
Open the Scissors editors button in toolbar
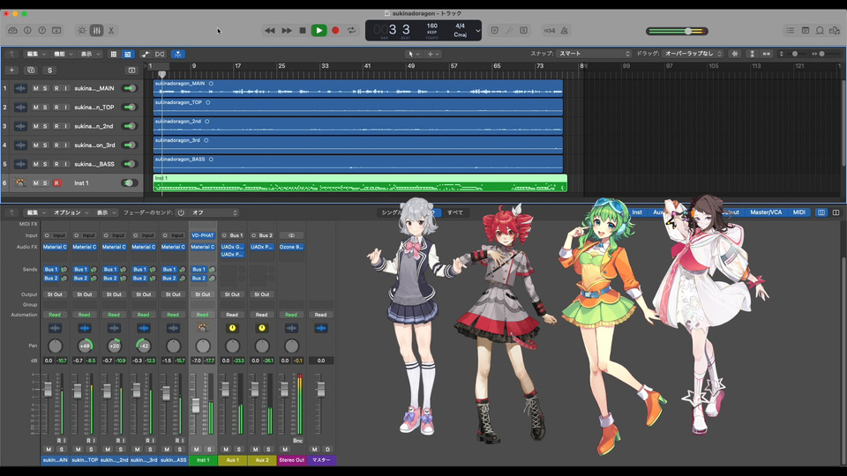point(111,30)
